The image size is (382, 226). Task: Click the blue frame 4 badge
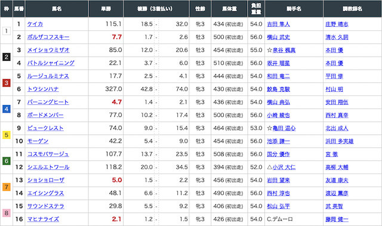click(7, 109)
